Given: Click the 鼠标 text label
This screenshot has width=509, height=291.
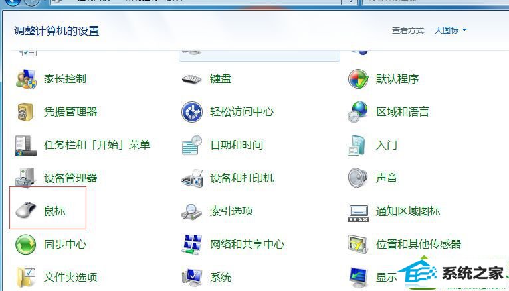Looking at the screenshot, I should coord(54,211).
